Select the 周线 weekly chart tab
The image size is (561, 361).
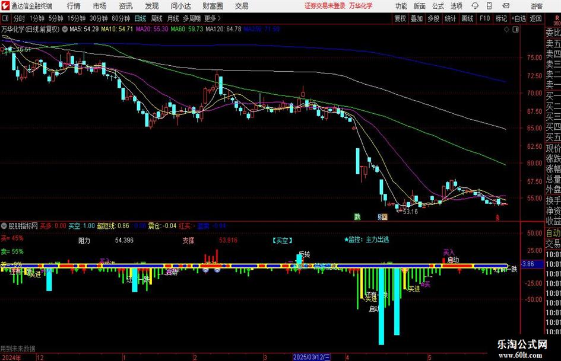coord(157,18)
